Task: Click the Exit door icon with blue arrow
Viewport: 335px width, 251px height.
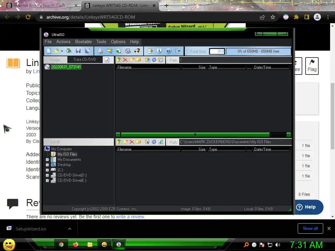Action: coord(178,51)
